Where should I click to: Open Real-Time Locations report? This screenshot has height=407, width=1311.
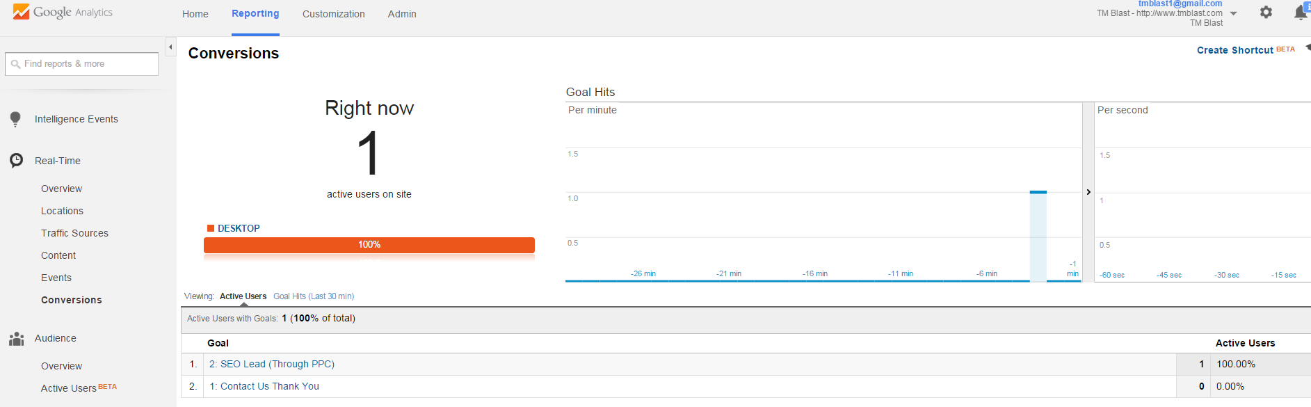62,211
